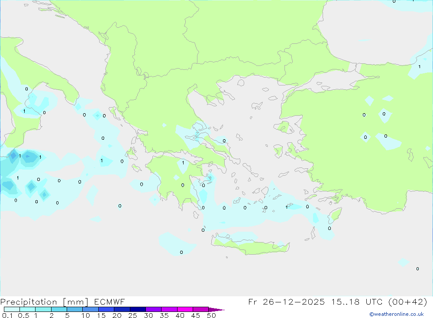Click the legend scale label 25

(x=132, y=315)
